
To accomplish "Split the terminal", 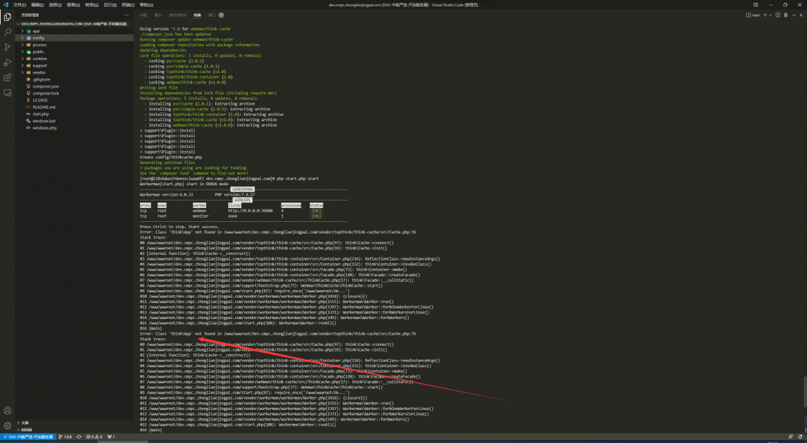I will (777, 15).
